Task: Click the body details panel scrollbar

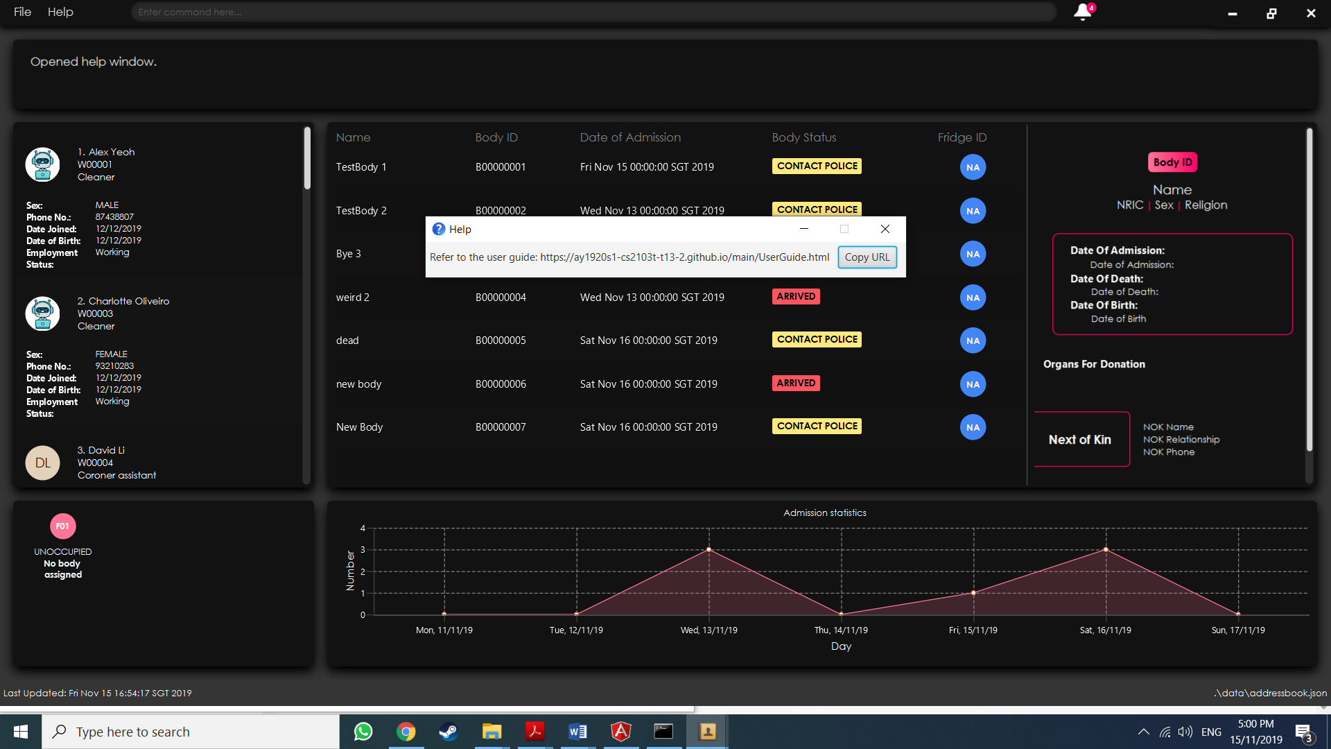Action: pos(1309,291)
